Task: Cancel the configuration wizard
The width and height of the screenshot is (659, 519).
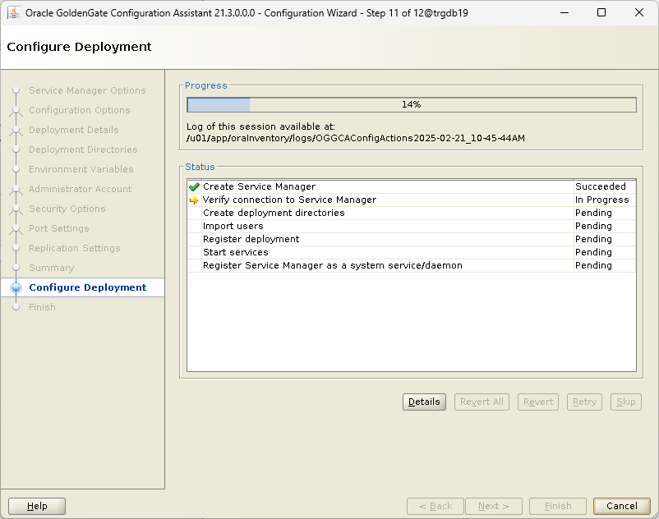Action: (621, 506)
